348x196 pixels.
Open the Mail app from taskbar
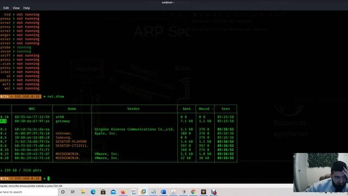(113, 192)
